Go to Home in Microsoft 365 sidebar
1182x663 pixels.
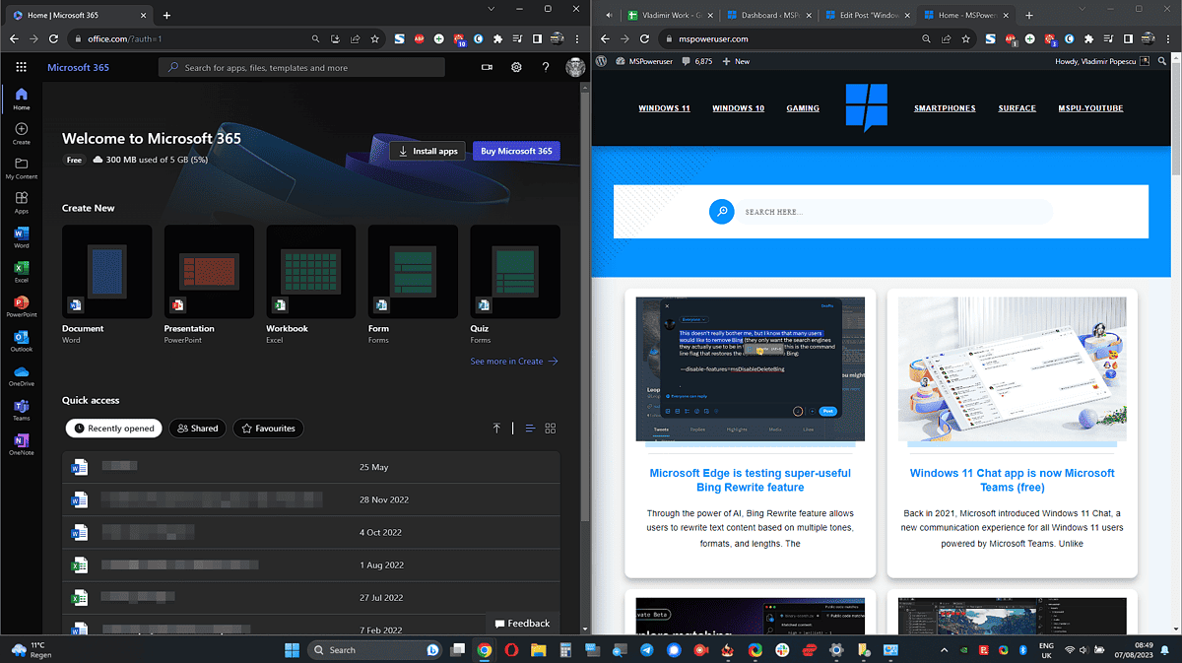pos(22,99)
